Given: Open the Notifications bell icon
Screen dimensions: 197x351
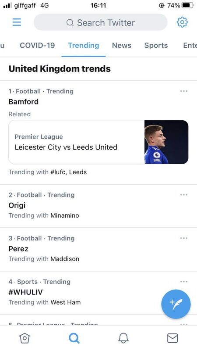Looking at the screenshot, I should 123,338.
